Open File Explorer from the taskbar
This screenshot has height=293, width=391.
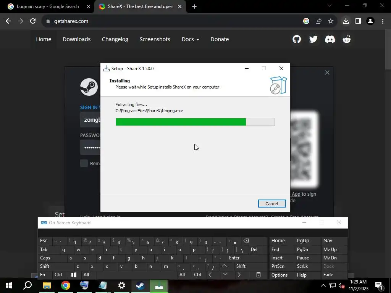coord(47,285)
